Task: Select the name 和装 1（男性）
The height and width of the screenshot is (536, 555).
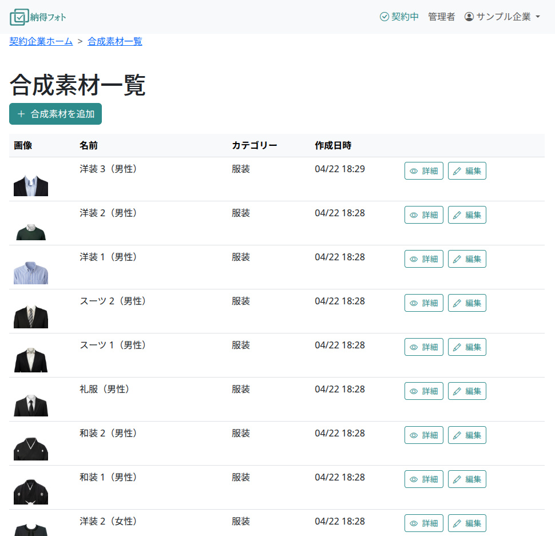Action: click(108, 477)
